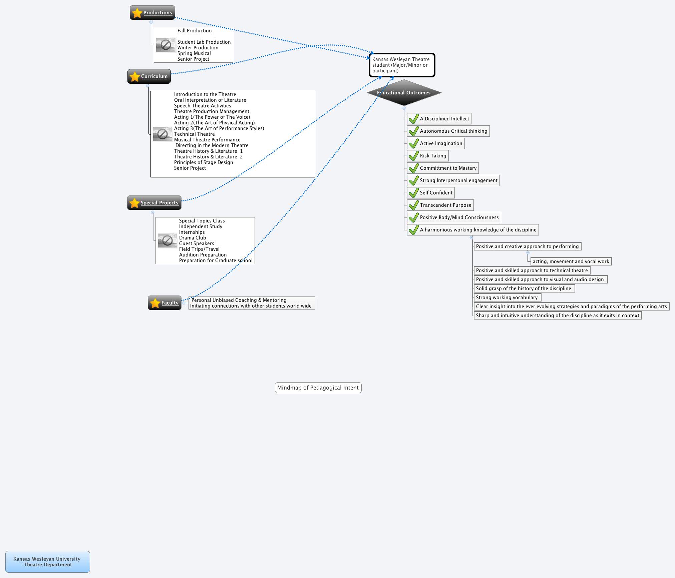Click the green checkmark beside Risk Taking
The width and height of the screenshot is (675, 578).
tap(414, 156)
